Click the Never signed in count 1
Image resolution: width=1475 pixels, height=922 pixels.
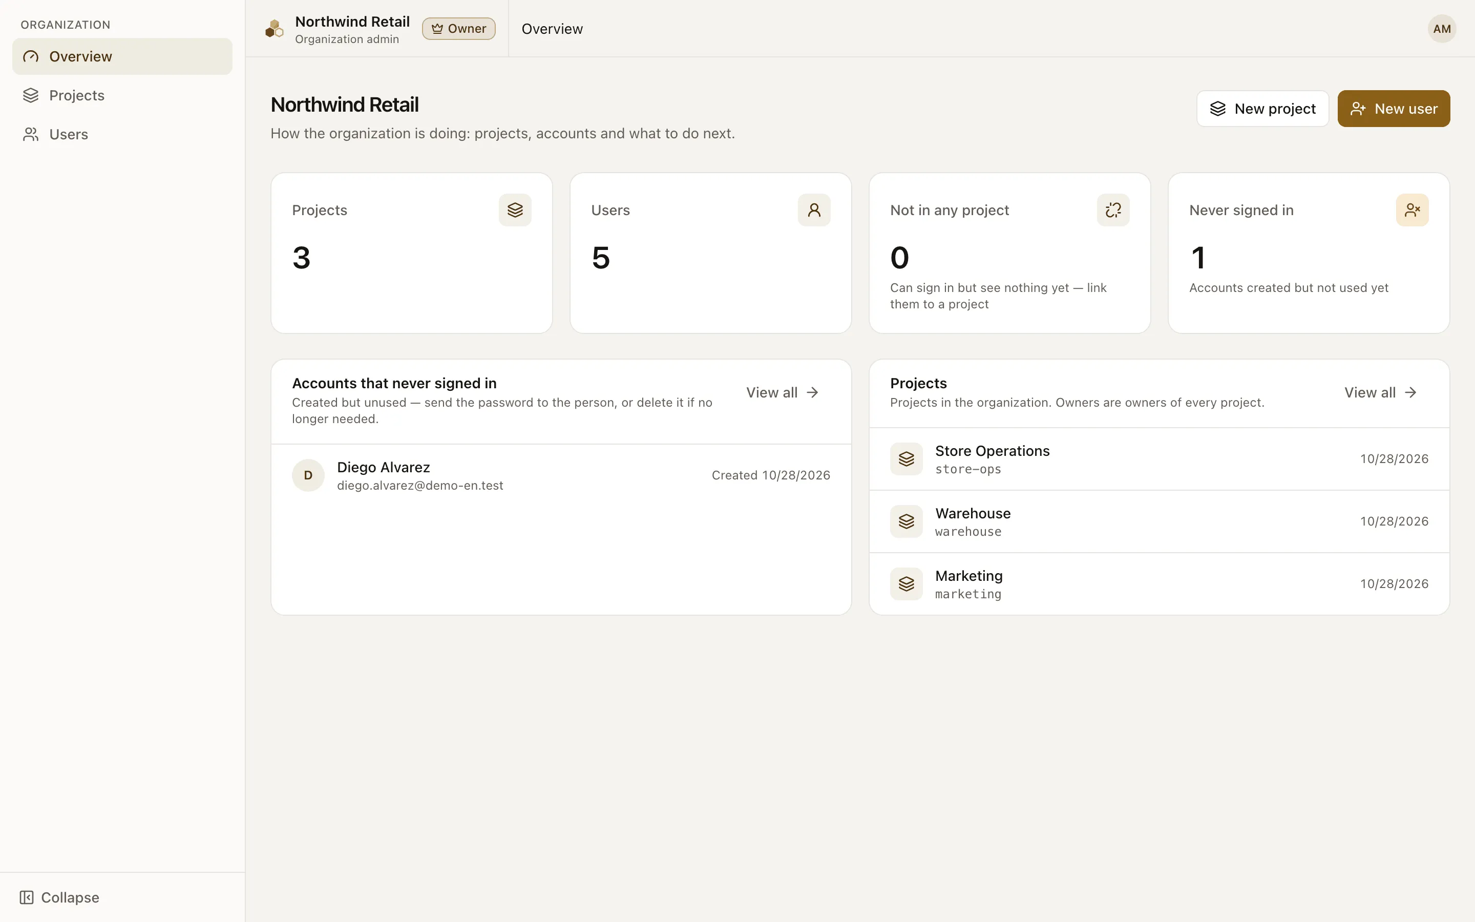click(x=1198, y=258)
